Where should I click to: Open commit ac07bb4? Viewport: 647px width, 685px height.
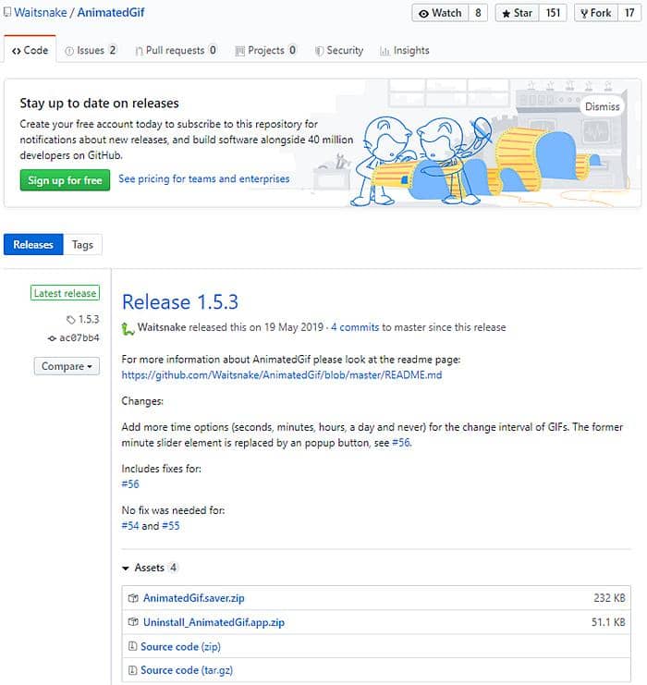79,337
